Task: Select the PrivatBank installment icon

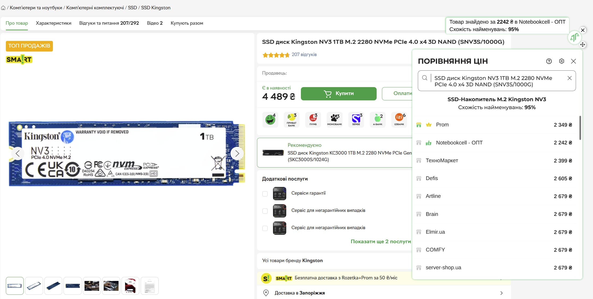Action: [x=292, y=119]
